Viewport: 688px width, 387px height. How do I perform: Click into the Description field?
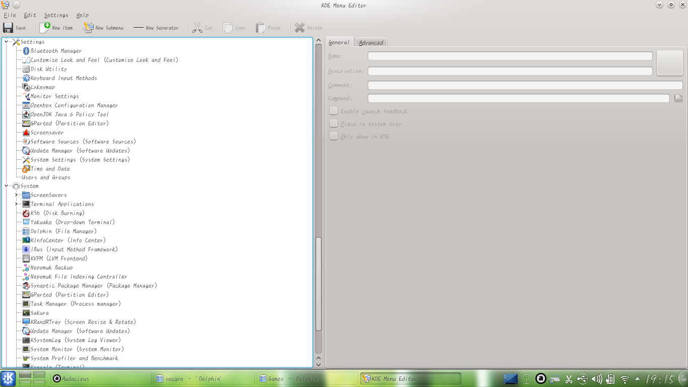pos(510,71)
